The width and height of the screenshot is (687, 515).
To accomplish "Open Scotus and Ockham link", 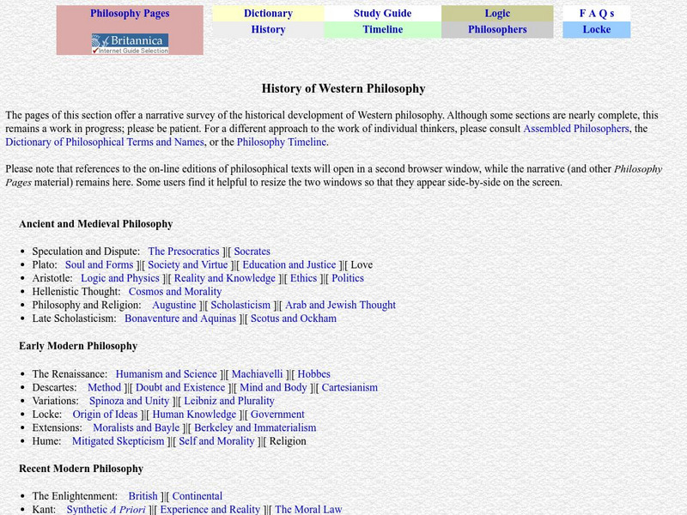I will point(294,318).
